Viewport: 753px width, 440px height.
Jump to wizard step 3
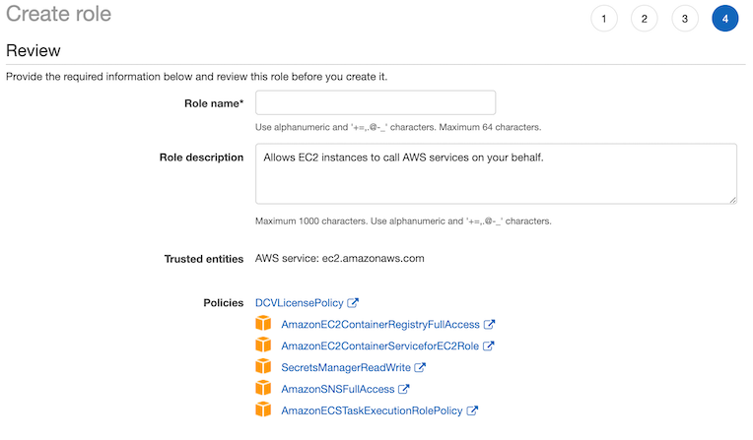685,19
